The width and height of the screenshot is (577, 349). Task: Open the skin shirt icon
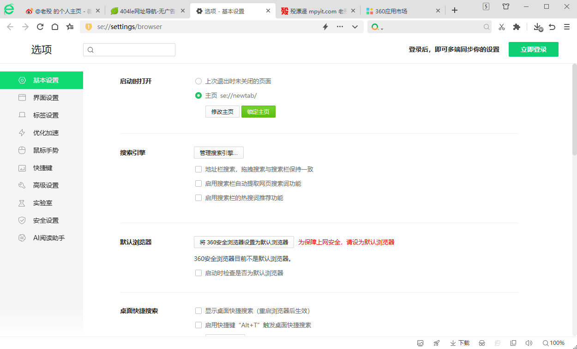506,6
